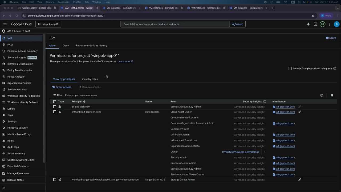Click the edit pencil for alt-gcp-tech.com row
This screenshot has height=192, width=341.
300,107
